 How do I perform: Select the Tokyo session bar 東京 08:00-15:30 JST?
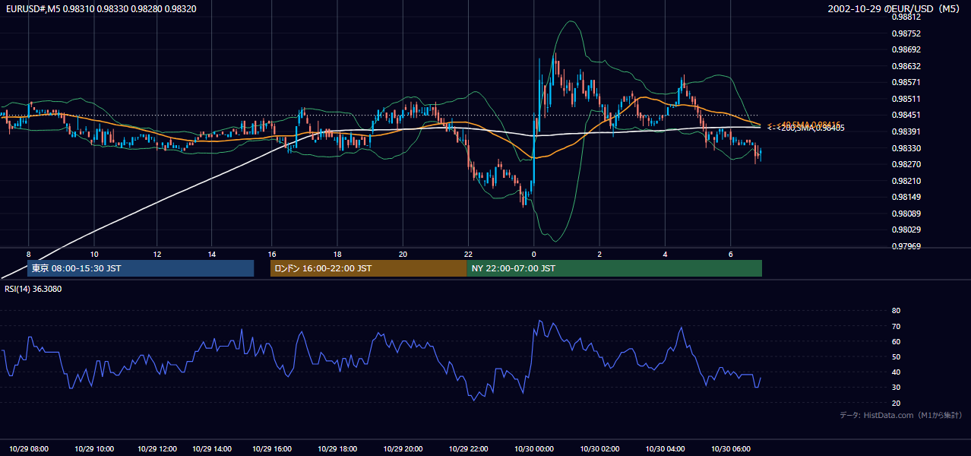coord(140,268)
